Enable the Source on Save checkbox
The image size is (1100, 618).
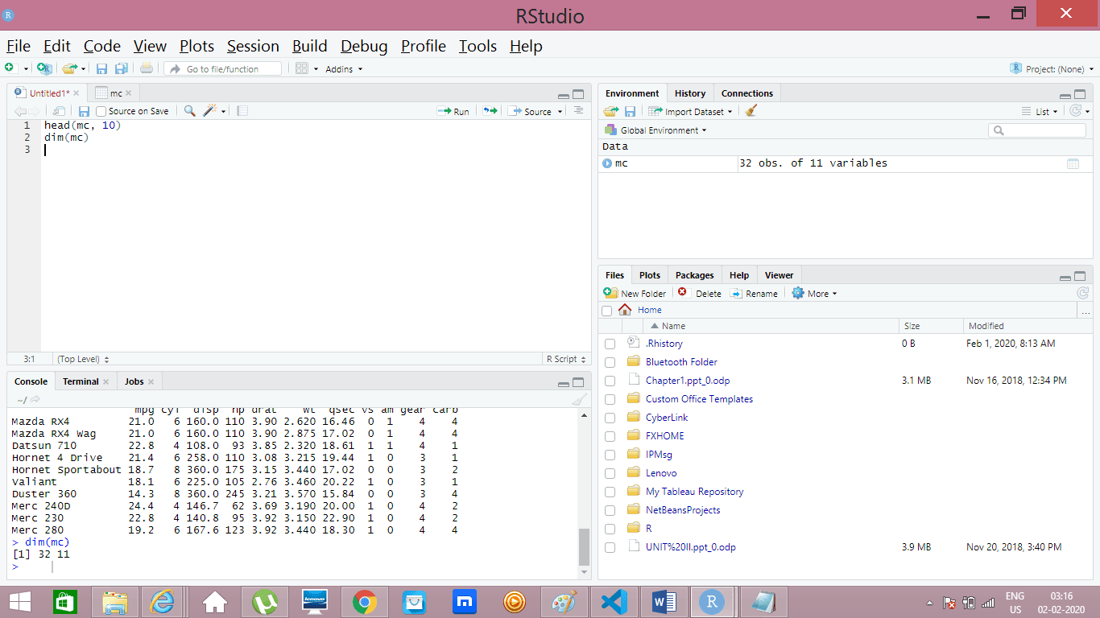[x=101, y=111]
